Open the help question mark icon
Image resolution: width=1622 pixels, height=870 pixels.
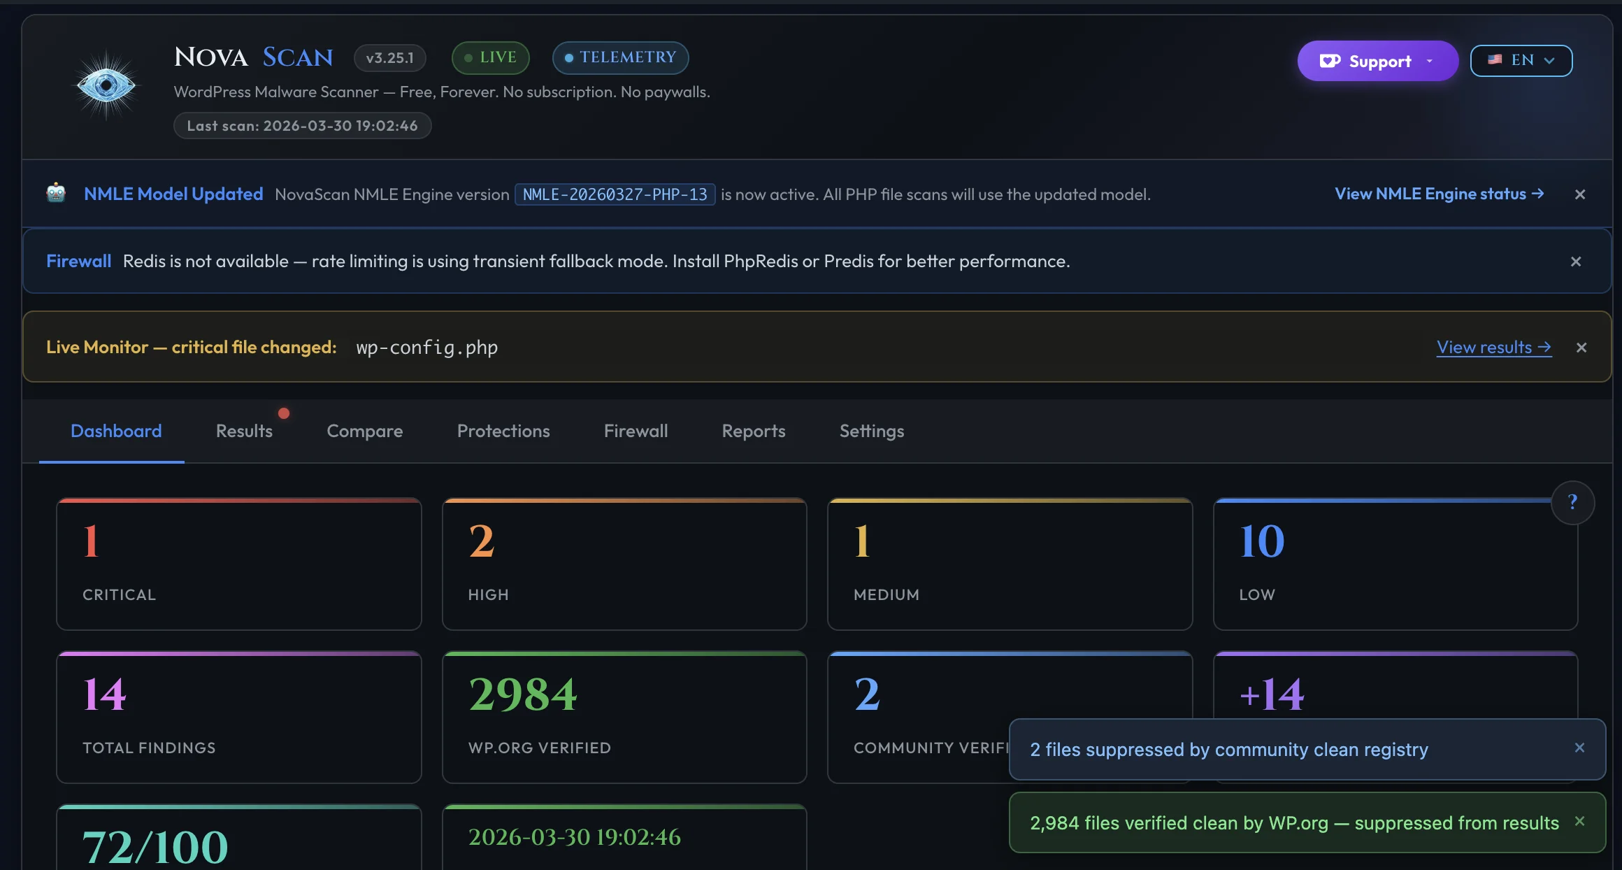pos(1573,502)
